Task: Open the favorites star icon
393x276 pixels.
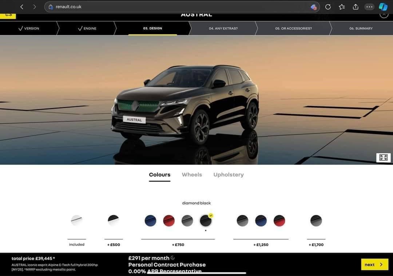Action: 342,7
